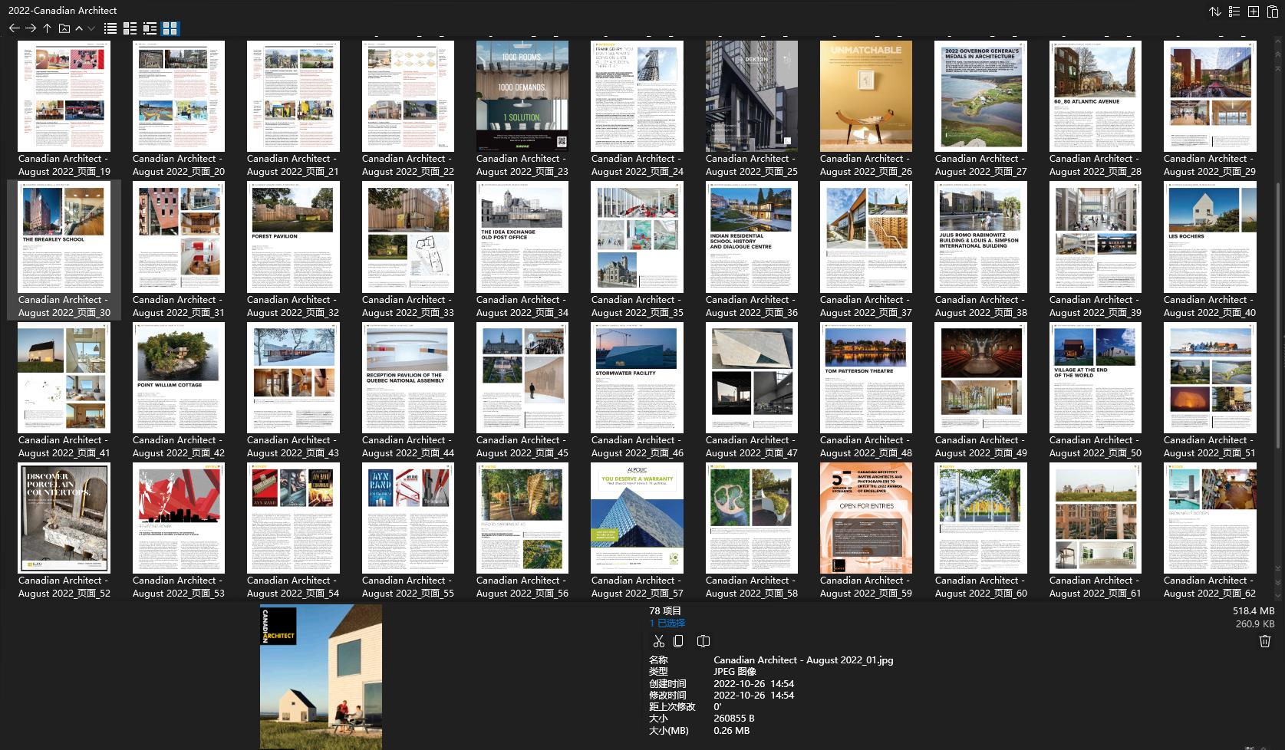The width and height of the screenshot is (1285, 750).
Task: Click the clipboard paste icon
Action: tap(1273, 12)
